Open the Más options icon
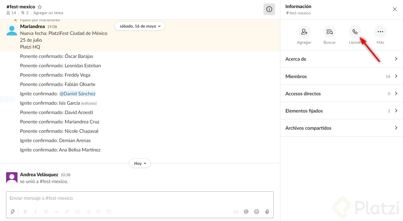 pyautogui.click(x=380, y=32)
